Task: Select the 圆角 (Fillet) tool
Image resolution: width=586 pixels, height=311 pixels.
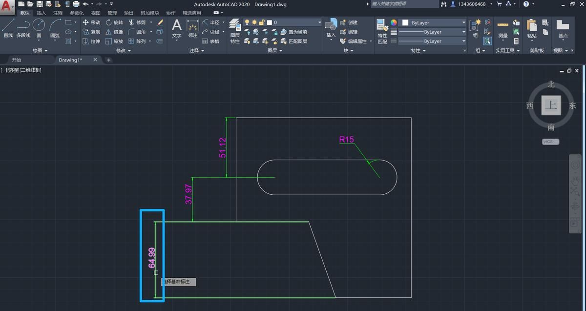Action: (140, 32)
